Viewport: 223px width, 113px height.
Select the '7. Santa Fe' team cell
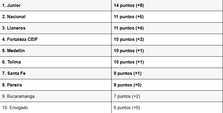coord(56,73)
